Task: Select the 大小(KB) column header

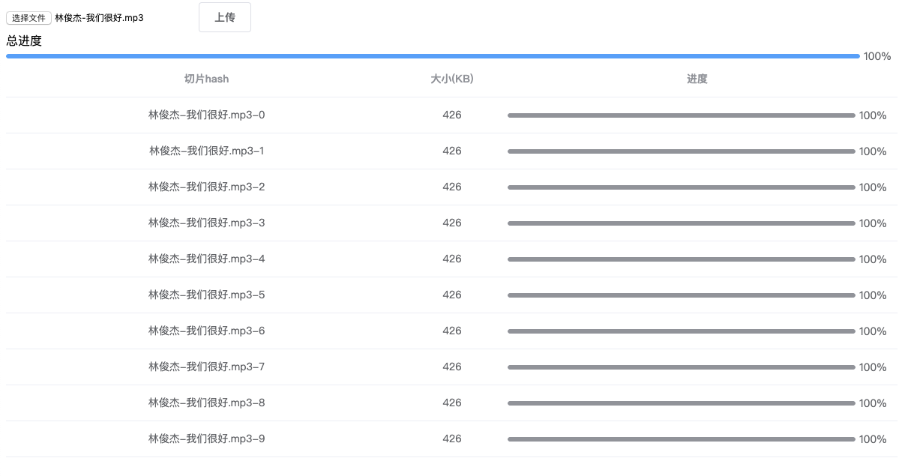Action: pyautogui.click(x=451, y=79)
